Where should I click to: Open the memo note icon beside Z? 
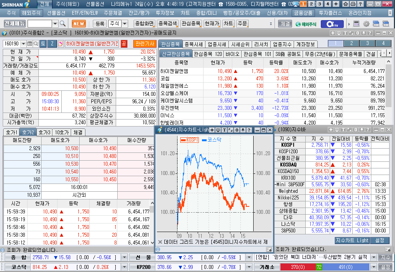pyautogui.click(x=61, y=44)
